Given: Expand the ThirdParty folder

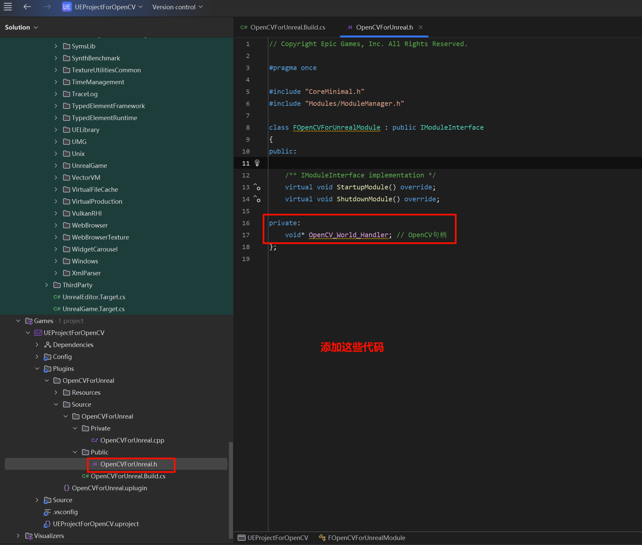Looking at the screenshot, I should [47, 285].
